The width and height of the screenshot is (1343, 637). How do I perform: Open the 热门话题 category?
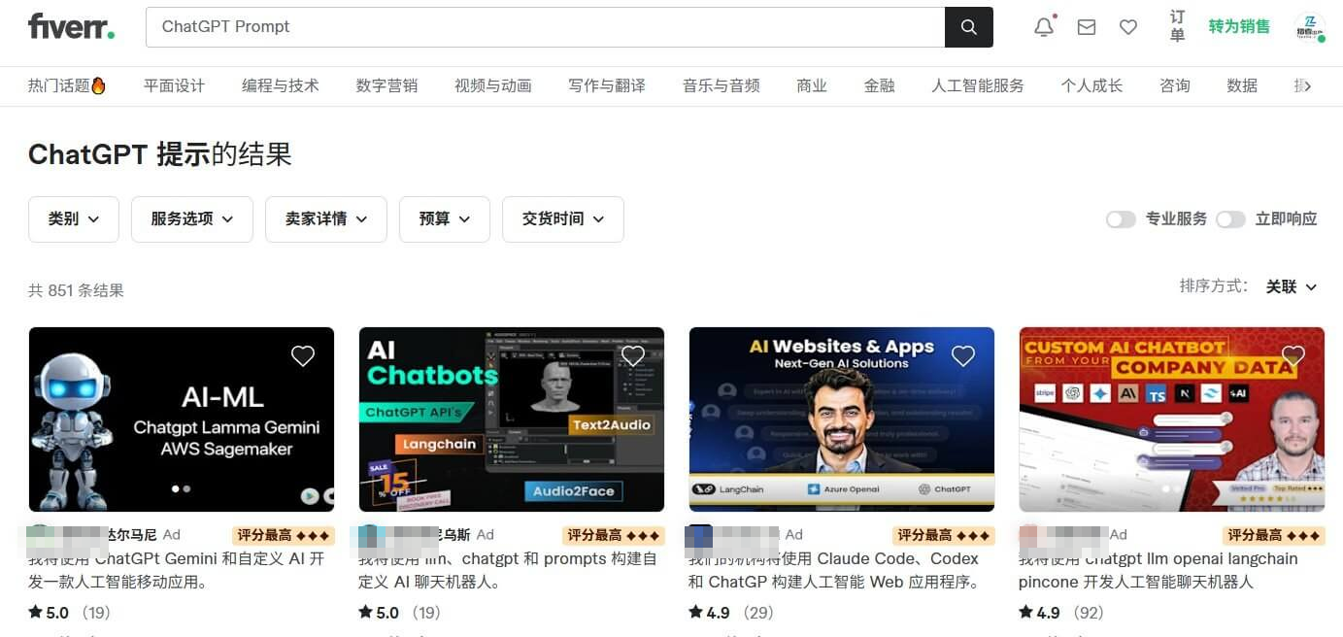pyautogui.click(x=67, y=85)
